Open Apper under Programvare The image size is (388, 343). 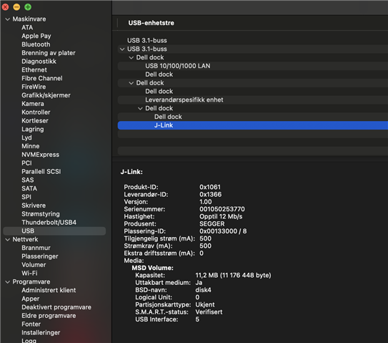tap(31, 299)
